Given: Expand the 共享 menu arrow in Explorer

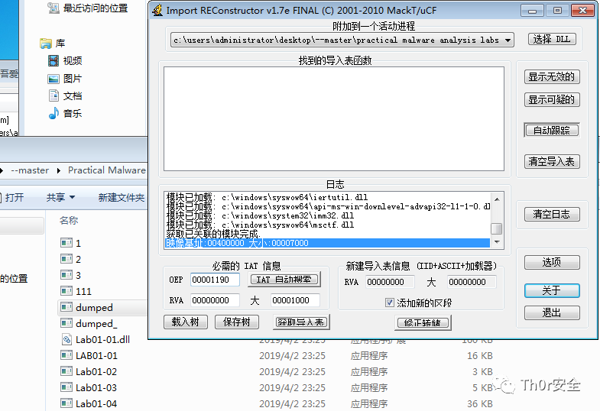Looking at the screenshot, I should 72,198.
